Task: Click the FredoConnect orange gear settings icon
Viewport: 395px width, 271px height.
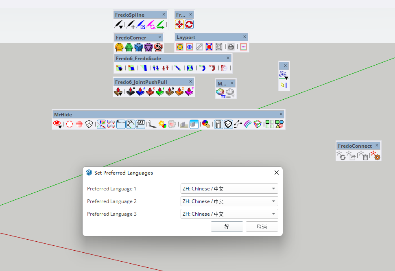Action: (x=375, y=155)
